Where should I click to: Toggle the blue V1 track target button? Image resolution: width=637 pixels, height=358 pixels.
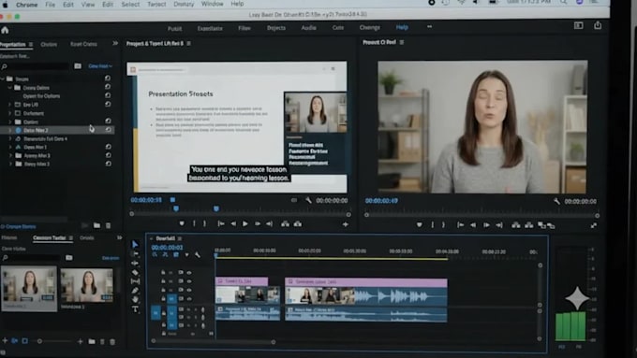click(171, 299)
